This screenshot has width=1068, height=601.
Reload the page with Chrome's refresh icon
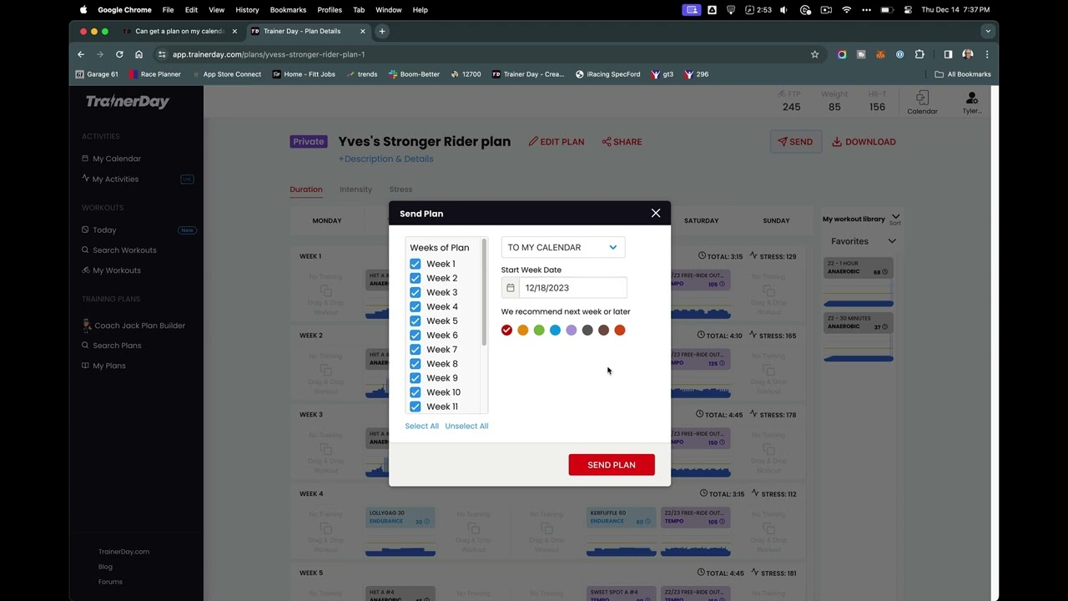(119, 54)
